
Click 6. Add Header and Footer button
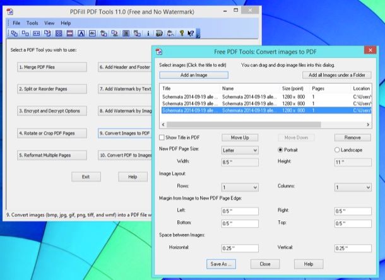pyautogui.click(x=125, y=67)
